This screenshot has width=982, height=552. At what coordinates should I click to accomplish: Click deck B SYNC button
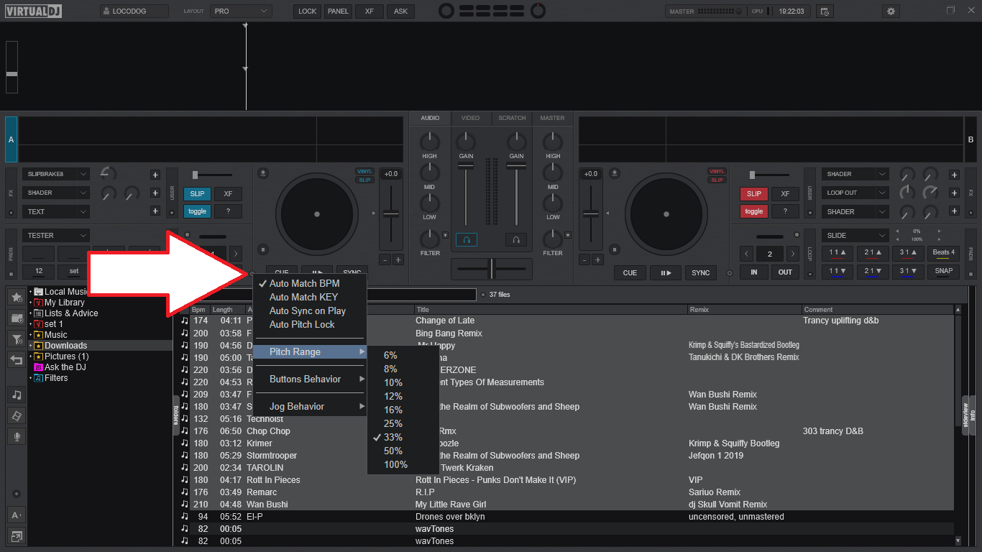701,272
